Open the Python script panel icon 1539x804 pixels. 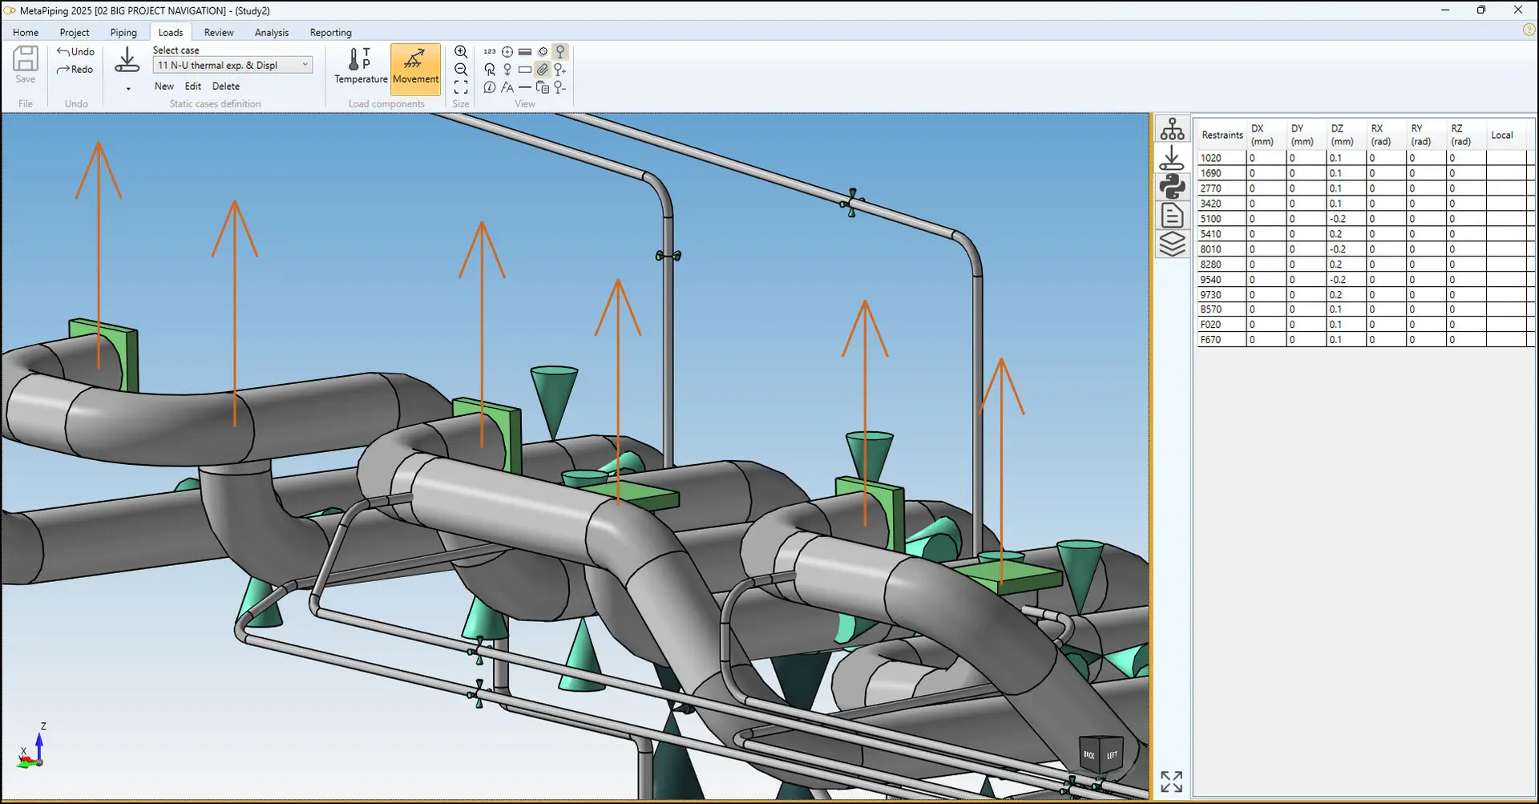click(1172, 187)
